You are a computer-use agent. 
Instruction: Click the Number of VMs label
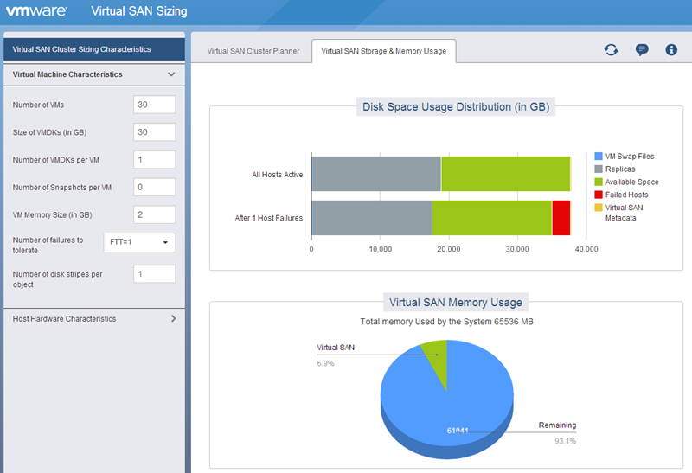tap(38, 105)
